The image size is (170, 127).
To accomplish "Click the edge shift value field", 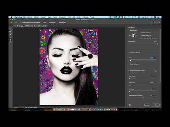I will [153, 95].
